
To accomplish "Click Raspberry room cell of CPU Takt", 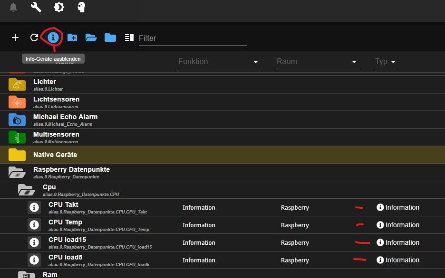I will click(x=295, y=207).
